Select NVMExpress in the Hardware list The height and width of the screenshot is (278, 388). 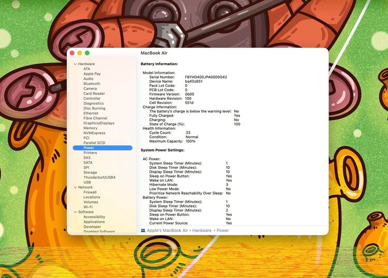pyautogui.click(x=94, y=133)
